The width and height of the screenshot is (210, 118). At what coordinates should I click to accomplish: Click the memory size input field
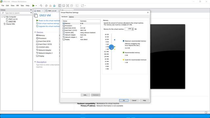(x=128, y=29)
